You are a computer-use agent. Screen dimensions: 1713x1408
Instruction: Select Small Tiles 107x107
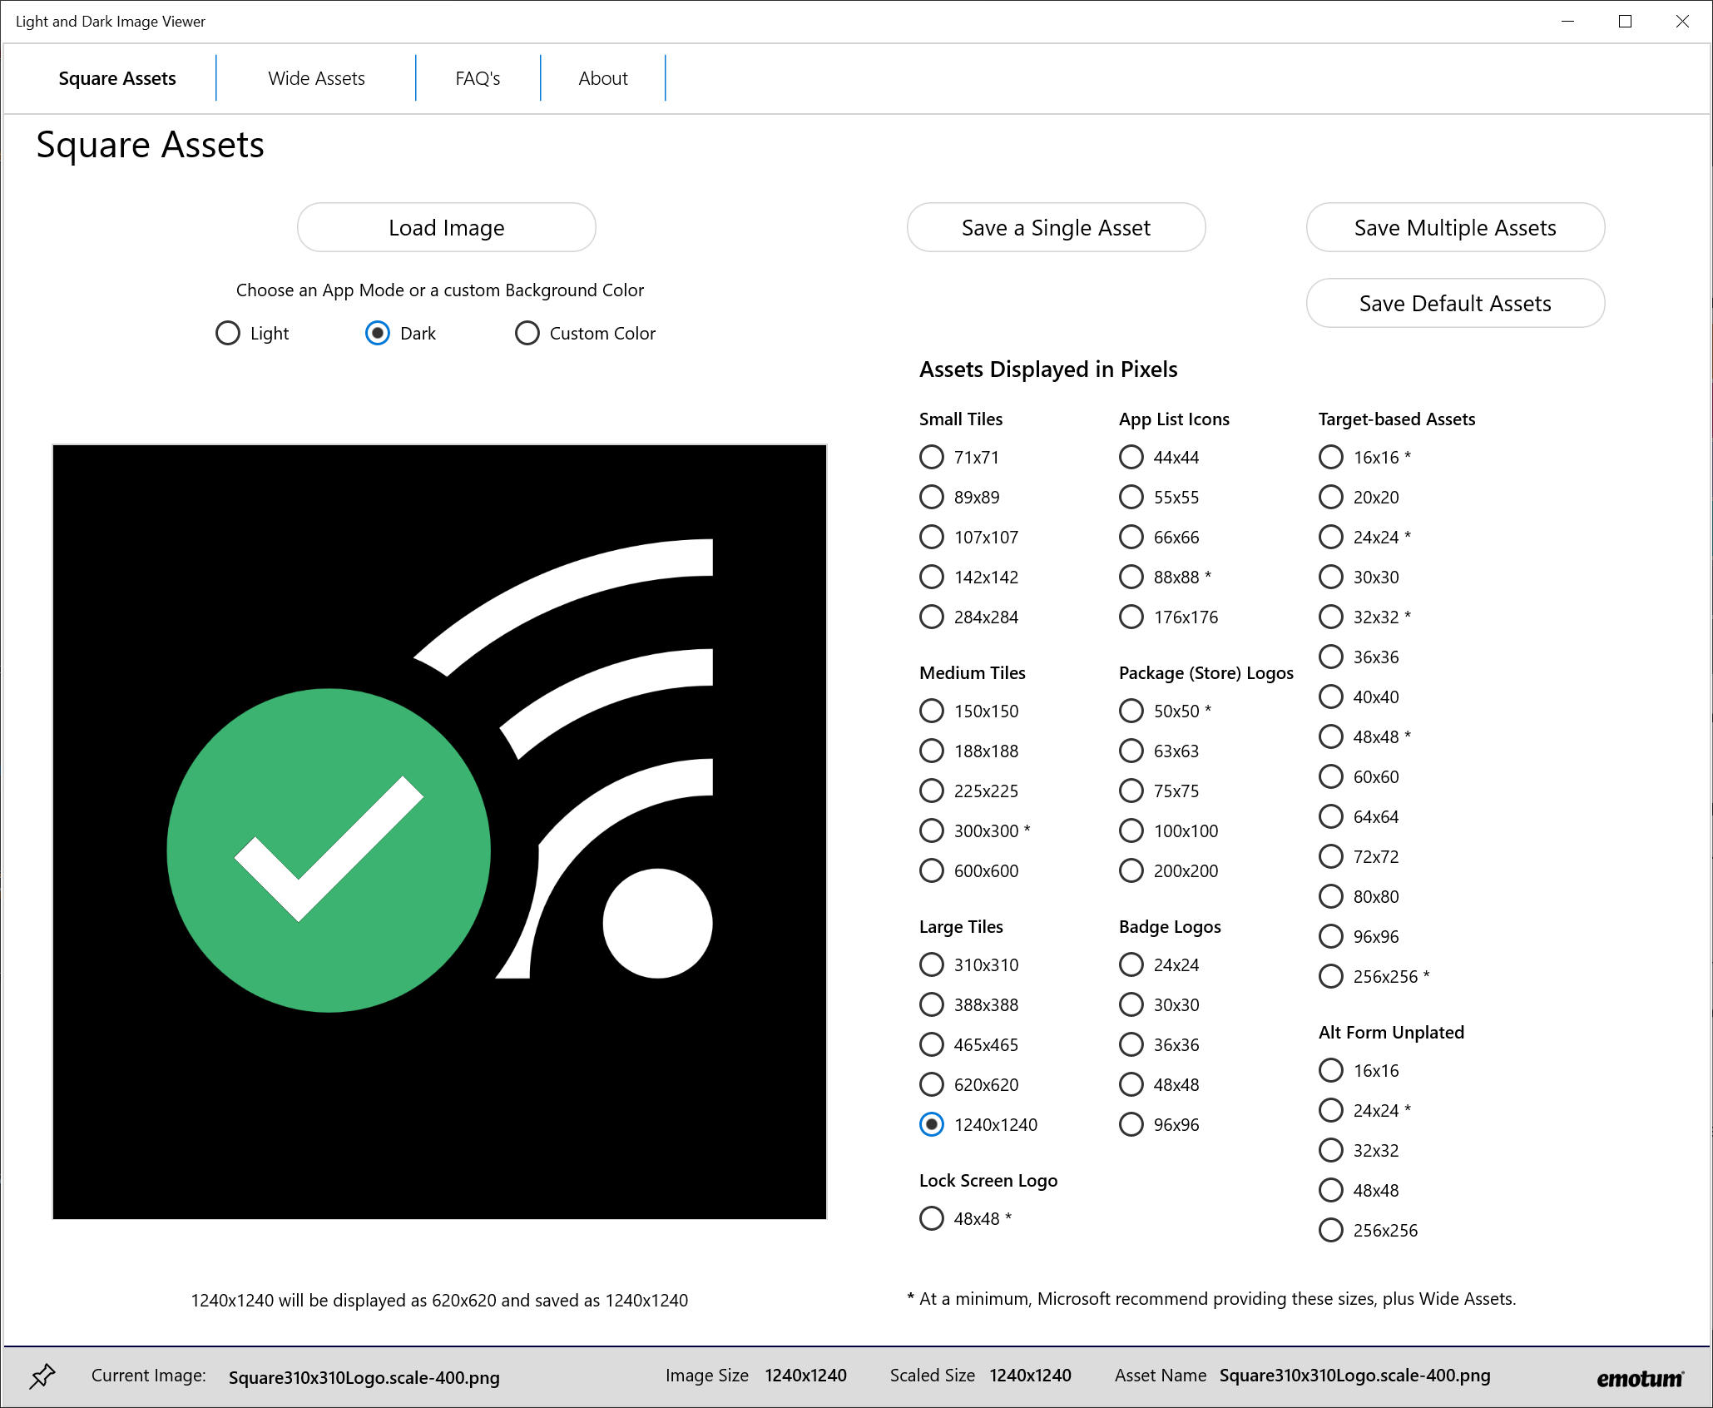968,537
